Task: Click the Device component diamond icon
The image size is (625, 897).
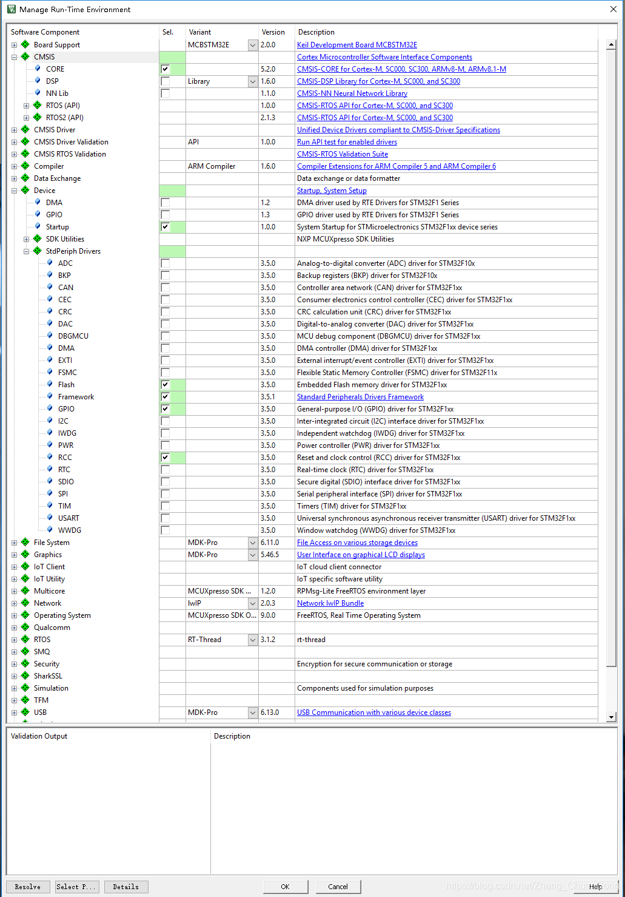Action: click(x=25, y=190)
